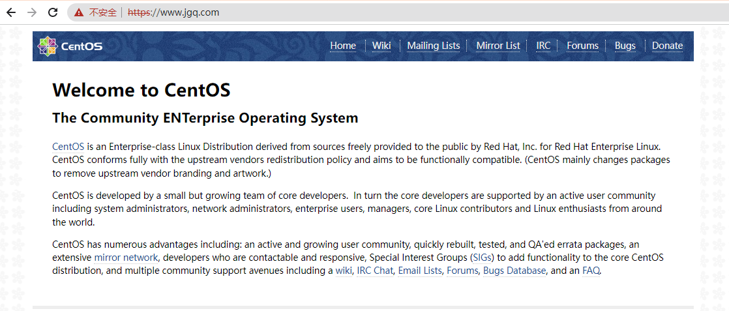Open the IRC Chat link
Screen dimensions: 729x311
click(375, 271)
